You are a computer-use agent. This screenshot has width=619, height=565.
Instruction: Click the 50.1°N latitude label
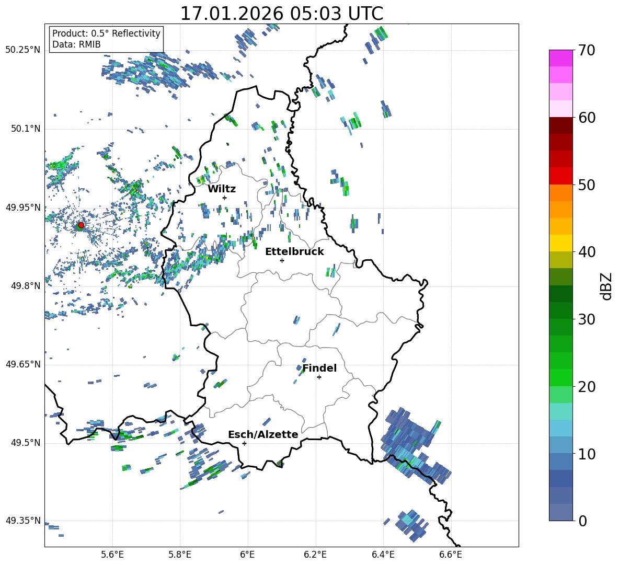coord(26,129)
